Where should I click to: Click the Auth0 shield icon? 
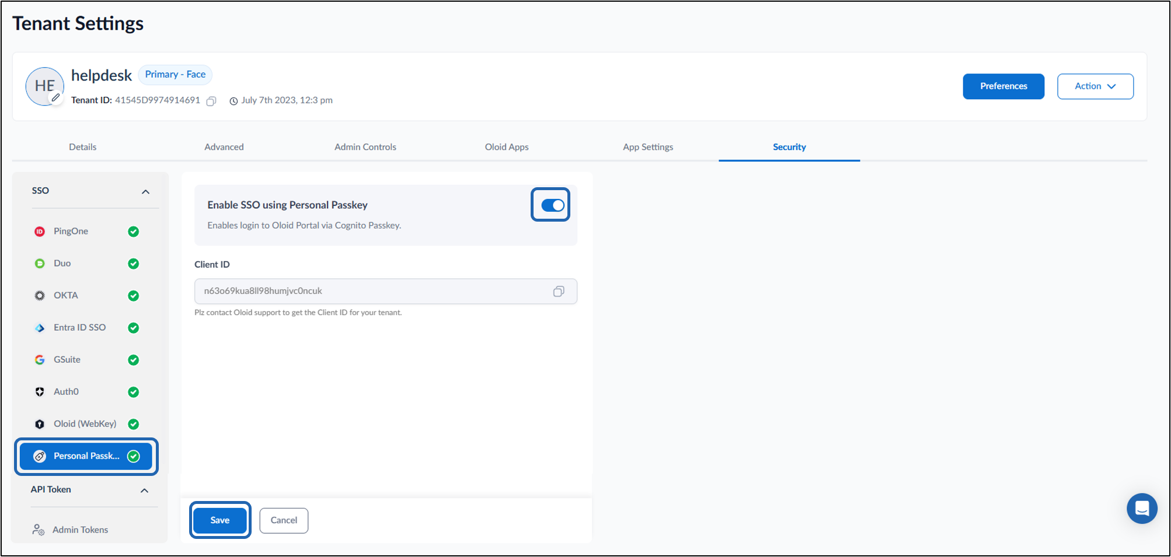[40, 392]
